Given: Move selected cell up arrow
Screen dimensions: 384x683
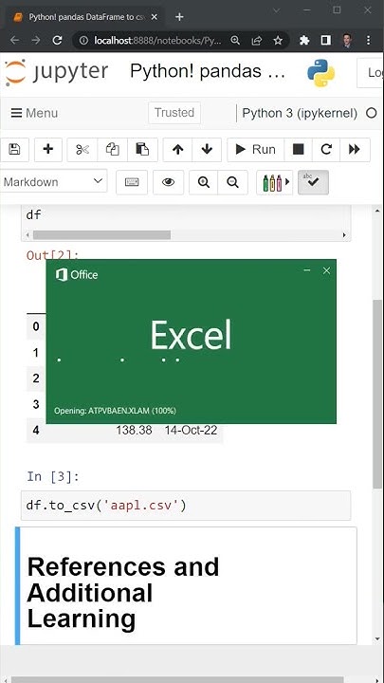Looking at the screenshot, I should [177, 150].
